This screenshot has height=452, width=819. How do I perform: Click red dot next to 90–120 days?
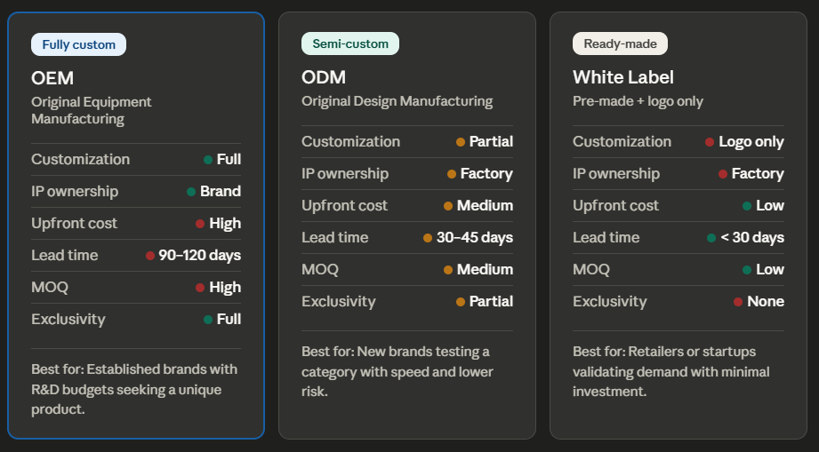click(150, 256)
